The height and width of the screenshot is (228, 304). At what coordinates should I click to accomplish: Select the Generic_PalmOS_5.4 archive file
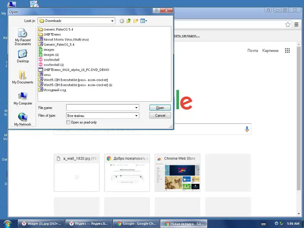pos(56,45)
